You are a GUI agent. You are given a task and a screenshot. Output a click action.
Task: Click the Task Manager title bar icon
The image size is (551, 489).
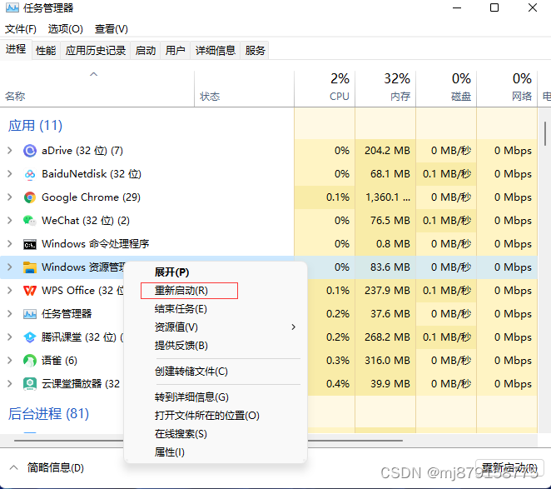click(x=12, y=7)
